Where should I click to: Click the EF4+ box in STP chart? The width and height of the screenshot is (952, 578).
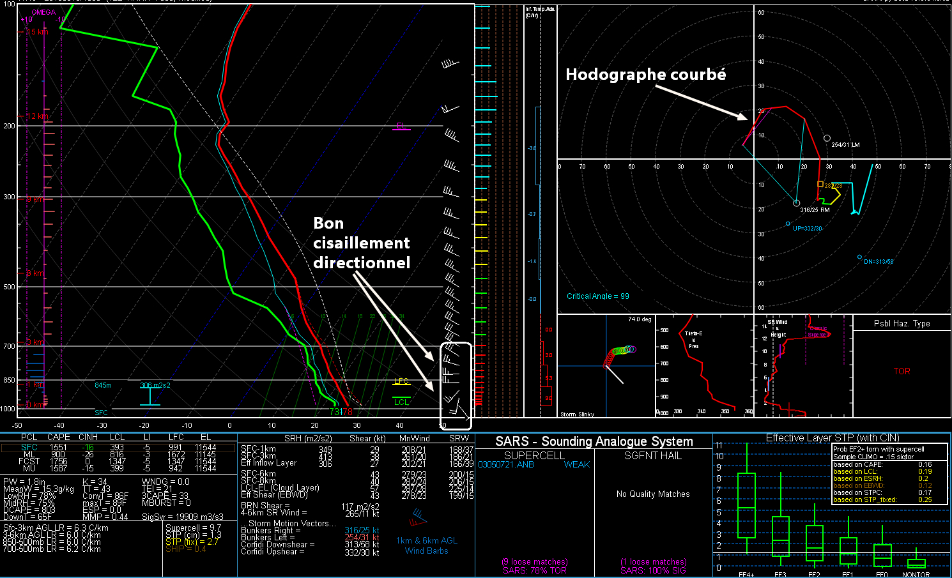[746, 505]
